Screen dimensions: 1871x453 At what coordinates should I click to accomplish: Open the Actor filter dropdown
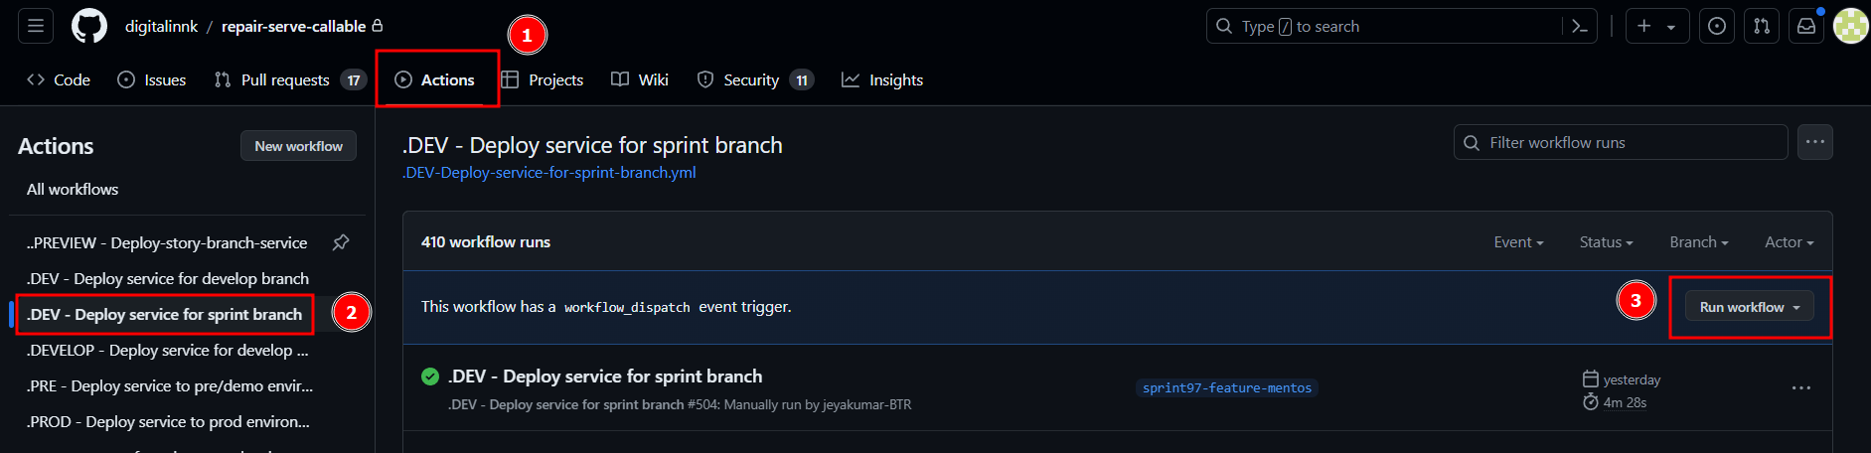click(x=1790, y=242)
